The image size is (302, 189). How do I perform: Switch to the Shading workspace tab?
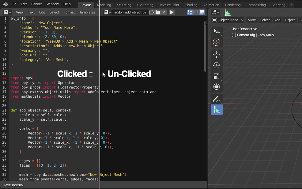(191, 5)
